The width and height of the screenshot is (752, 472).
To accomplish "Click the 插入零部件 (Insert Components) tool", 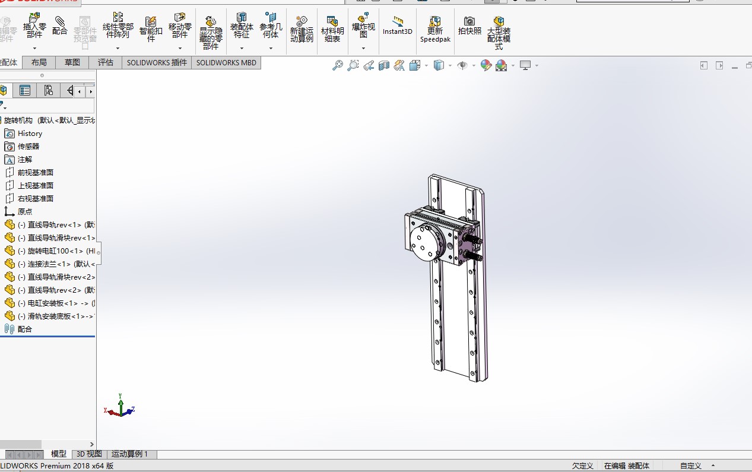I will [34, 26].
